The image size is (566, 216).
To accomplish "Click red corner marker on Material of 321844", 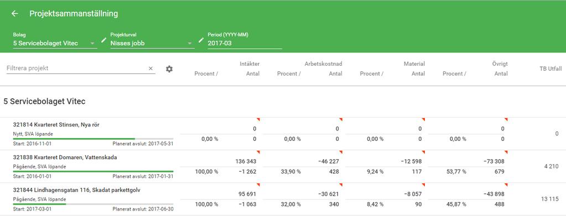I will 423,185.
